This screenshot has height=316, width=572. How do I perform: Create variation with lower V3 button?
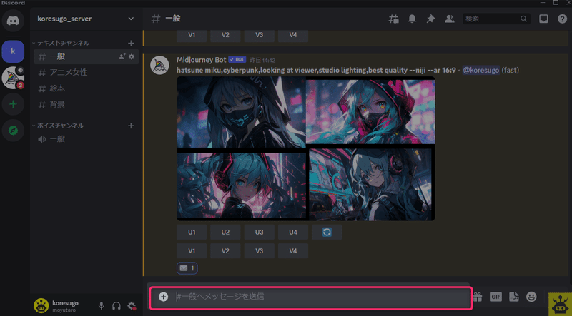(259, 251)
